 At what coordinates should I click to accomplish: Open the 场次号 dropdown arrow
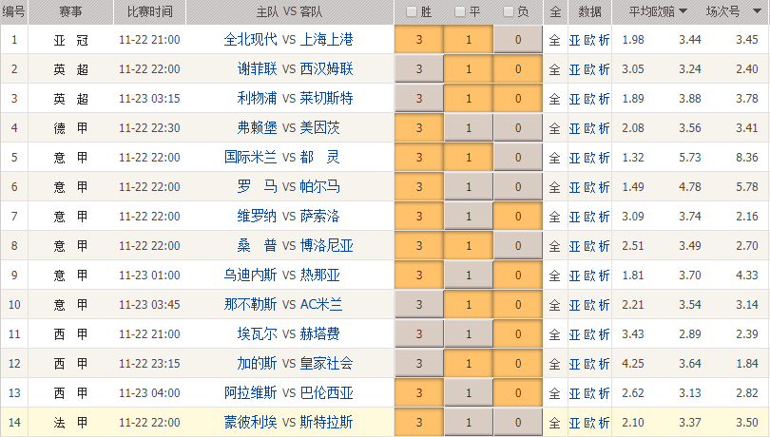(757, 11)
